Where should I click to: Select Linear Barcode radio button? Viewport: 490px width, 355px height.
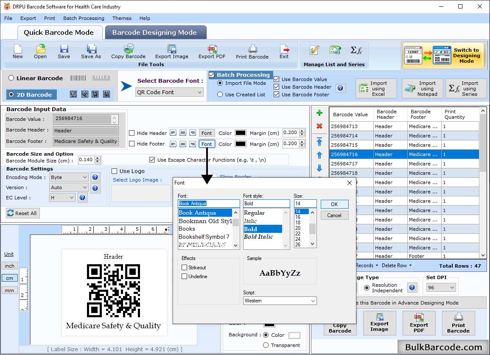11,78
